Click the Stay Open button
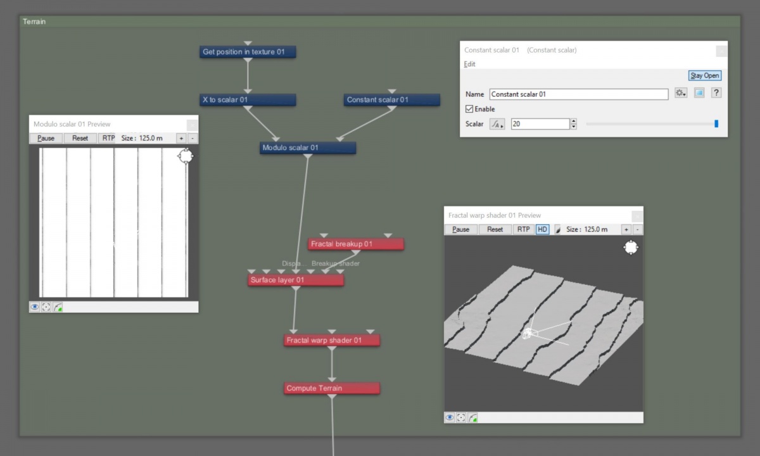Viewport: 760px width, 456px height. [705, 75]
